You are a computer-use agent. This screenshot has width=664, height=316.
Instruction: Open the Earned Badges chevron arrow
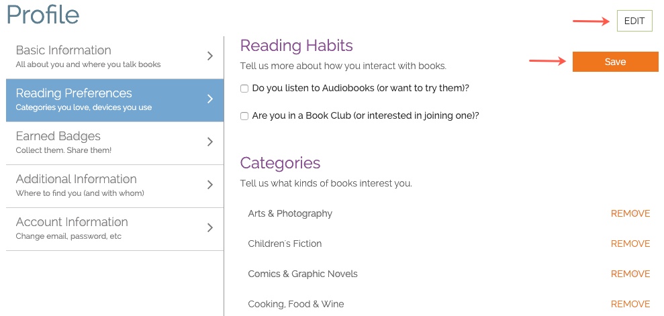click(x=210, y=142)
